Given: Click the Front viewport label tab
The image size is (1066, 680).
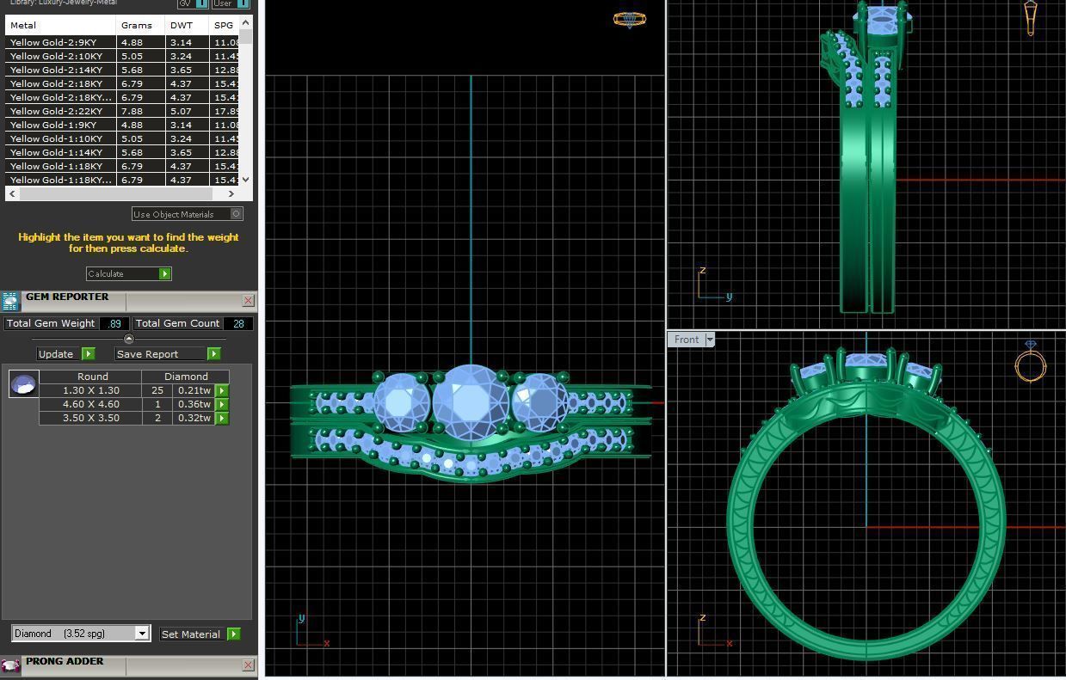Looking at the screenshot, I should pos(687,340).
